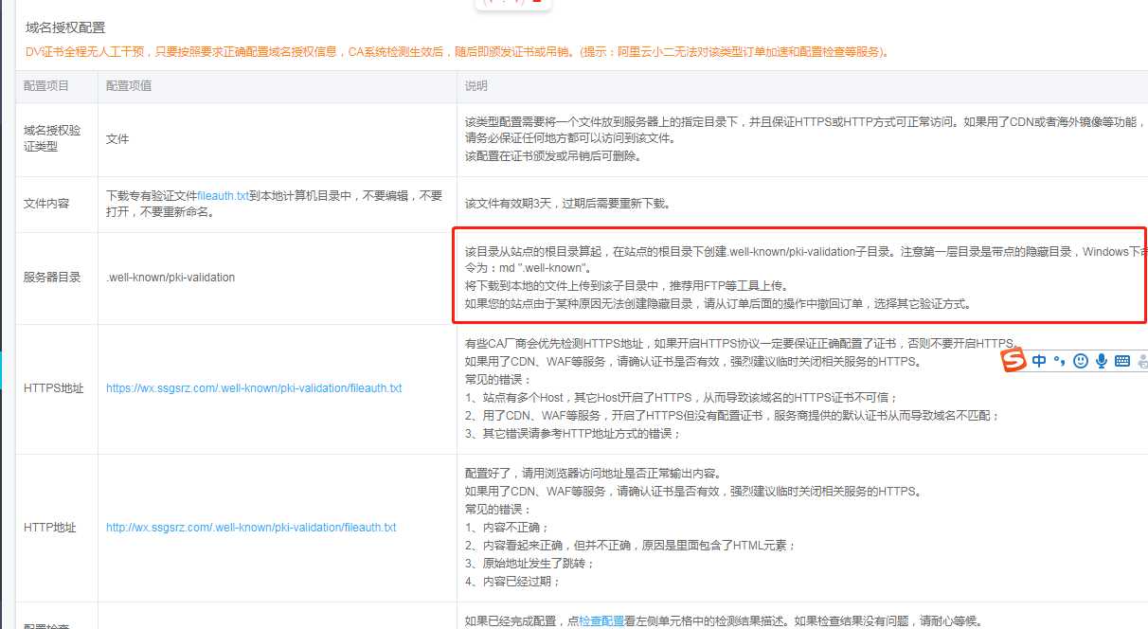Click the orange DV证书全程无人工干预 notice line
This screenshot has height=629, width=1148.
tap(458, 52)
